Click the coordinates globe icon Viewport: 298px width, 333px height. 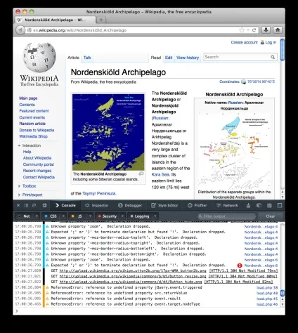244,81
